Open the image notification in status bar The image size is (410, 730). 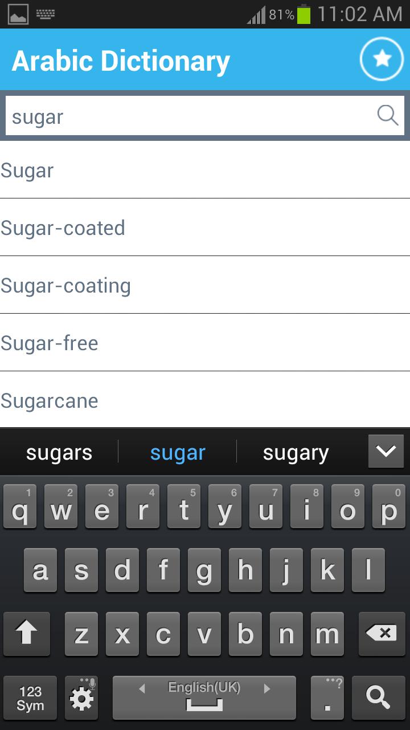18,14
